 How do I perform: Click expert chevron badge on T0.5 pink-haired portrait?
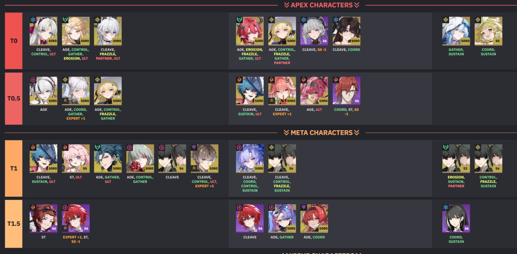272,101
